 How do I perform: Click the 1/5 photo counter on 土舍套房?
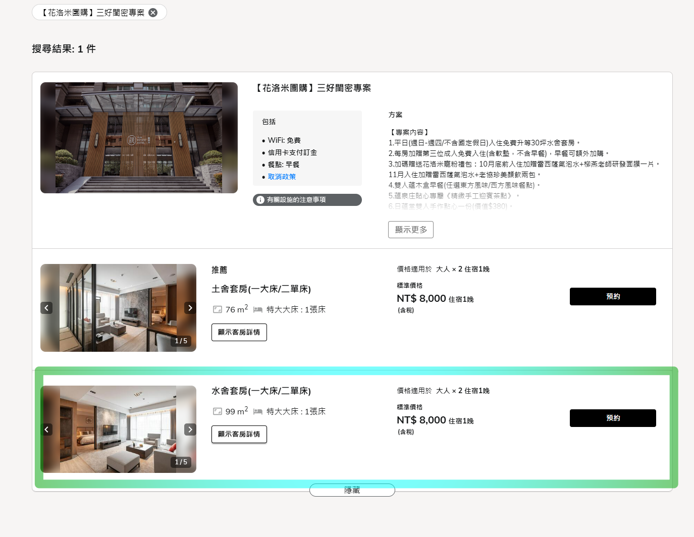tap(181, 341)
